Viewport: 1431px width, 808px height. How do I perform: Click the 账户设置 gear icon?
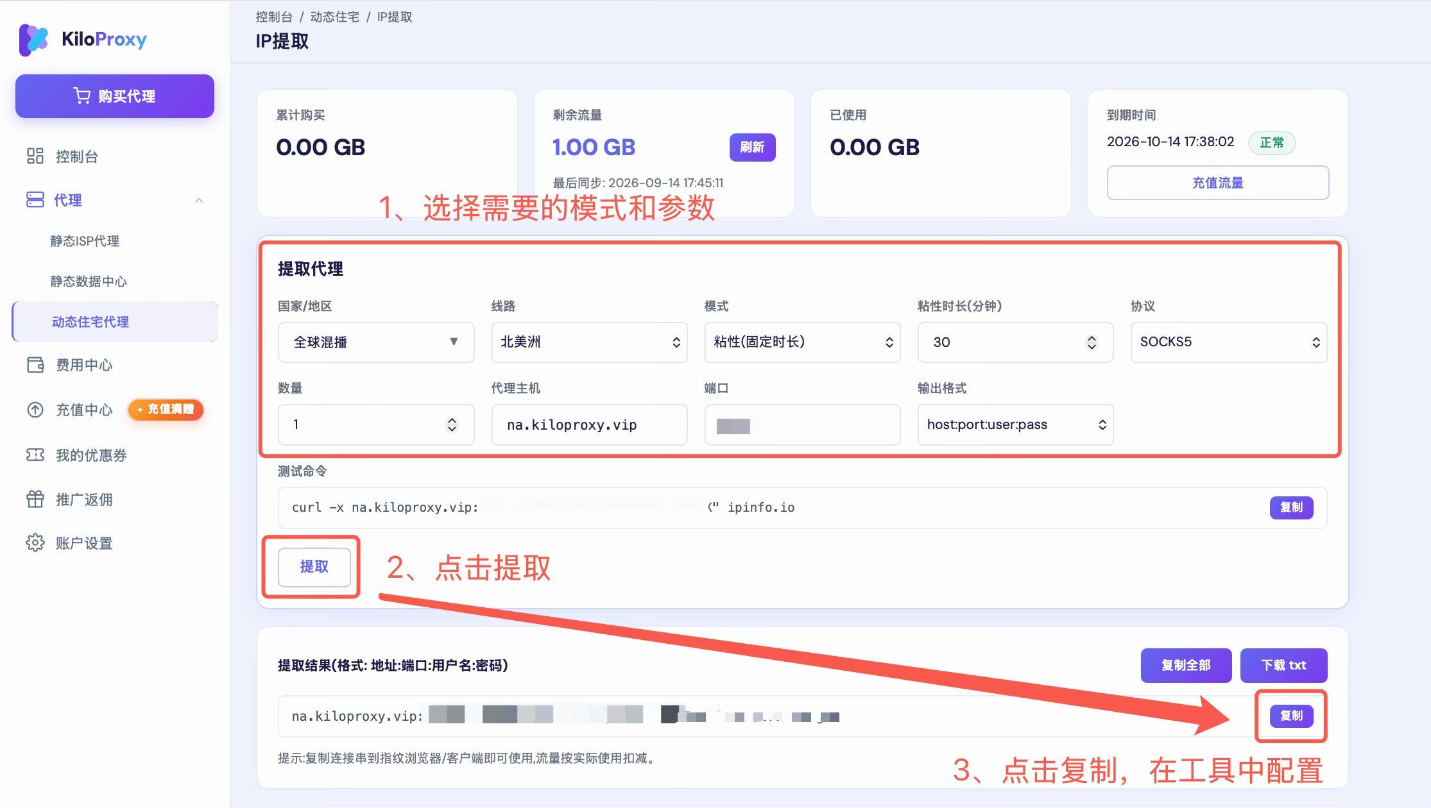point(35,543)
